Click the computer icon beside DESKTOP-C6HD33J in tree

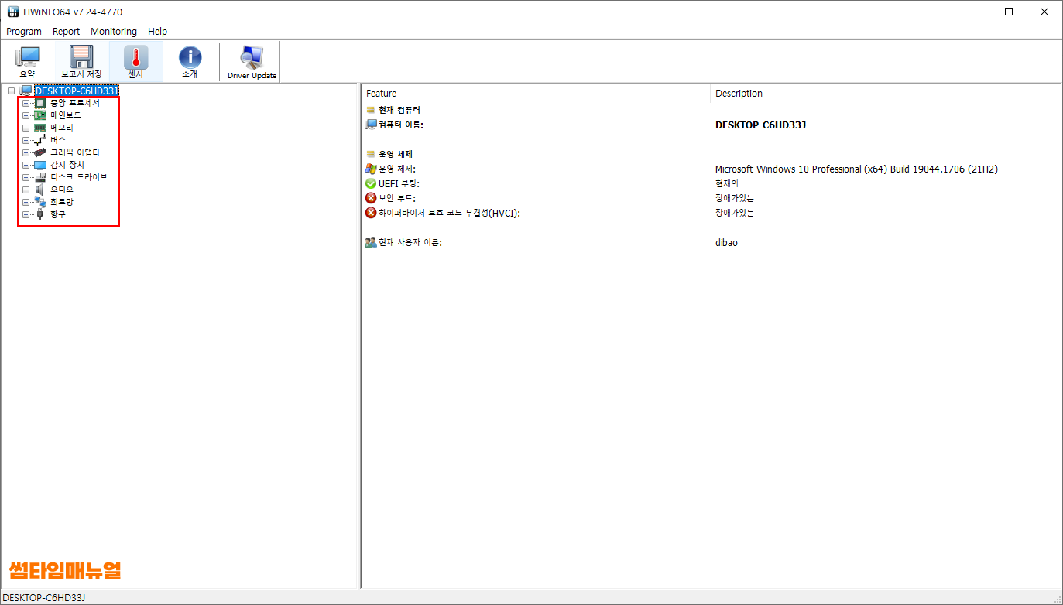27,91
